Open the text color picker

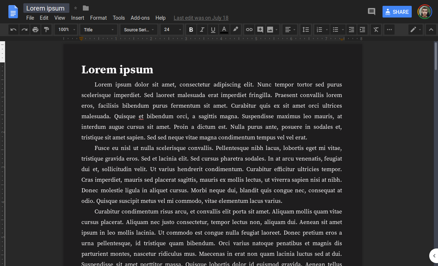(224, 30)
